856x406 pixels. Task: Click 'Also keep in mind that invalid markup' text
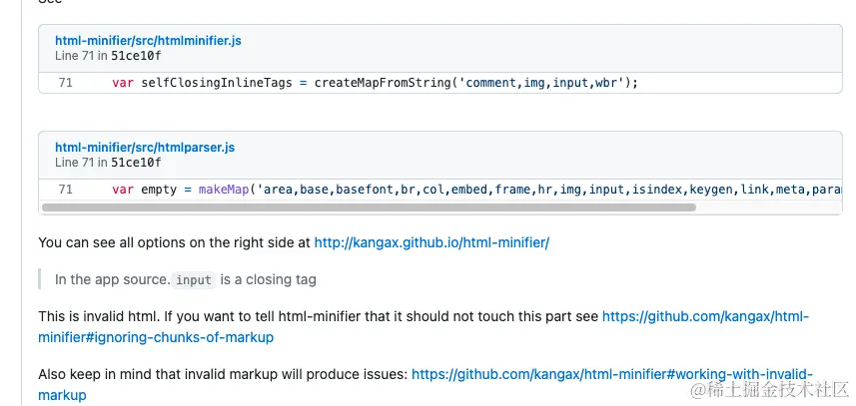pyautogui.click(x=224, y=374)
